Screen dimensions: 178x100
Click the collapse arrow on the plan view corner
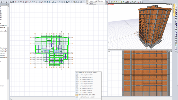coord(107,4)
